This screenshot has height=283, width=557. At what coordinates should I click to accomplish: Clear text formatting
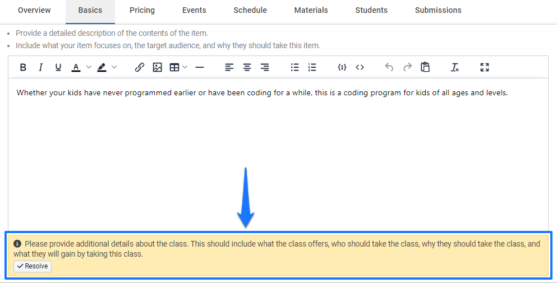point(455,67)
